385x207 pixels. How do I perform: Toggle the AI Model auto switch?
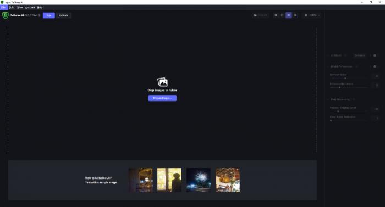click(375, 55)
